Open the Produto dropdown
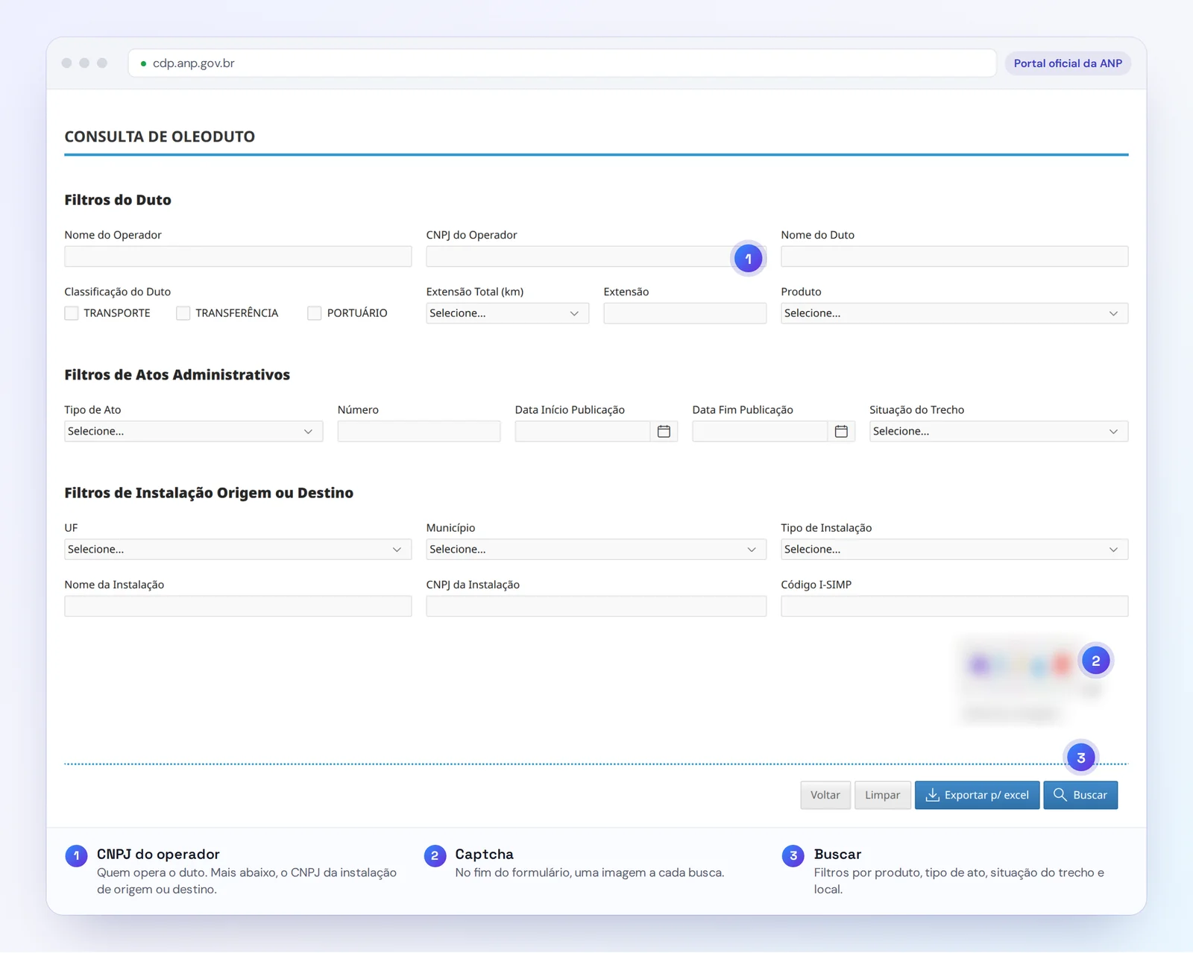1193x953 pixels. point(954,313)
